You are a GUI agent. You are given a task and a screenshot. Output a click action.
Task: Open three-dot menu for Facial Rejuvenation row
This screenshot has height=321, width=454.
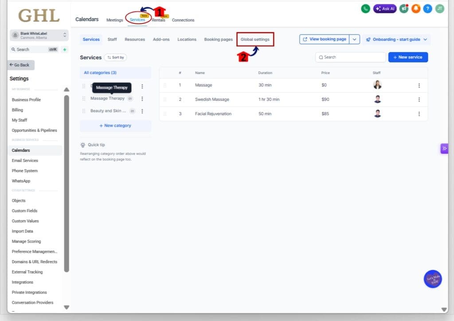pyautogui.click(x=419, y=114)
